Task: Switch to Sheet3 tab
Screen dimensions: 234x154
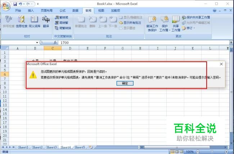Action: pyautogui.click(x=51, y=147)
